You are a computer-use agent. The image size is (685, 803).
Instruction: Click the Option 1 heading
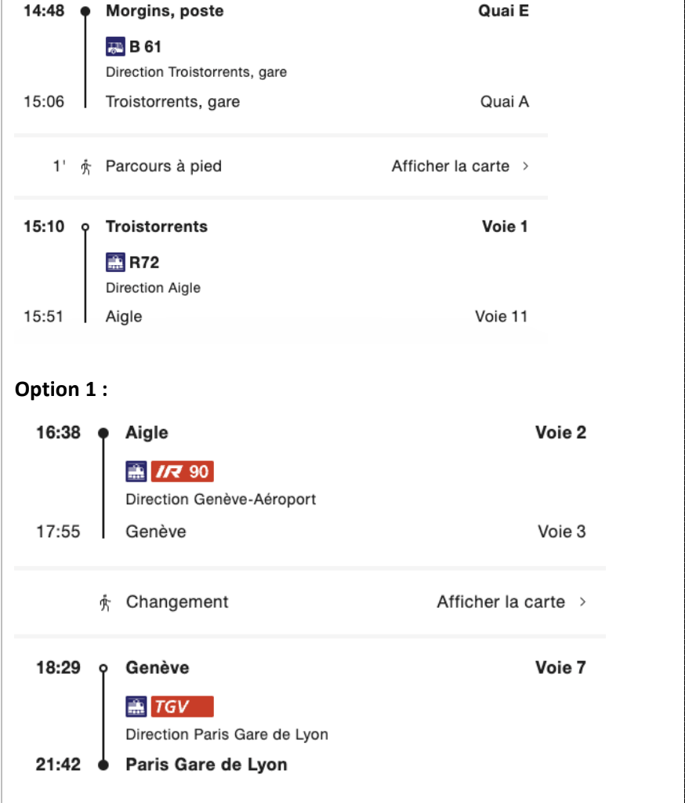[x=61, y=390]
